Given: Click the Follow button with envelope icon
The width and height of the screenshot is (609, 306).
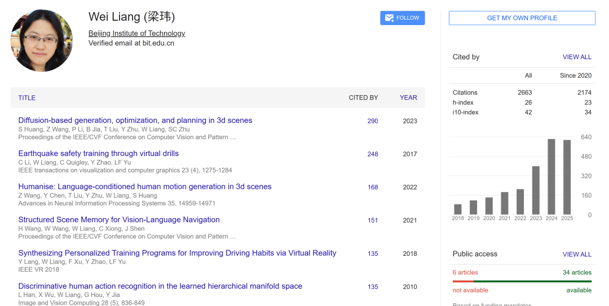Looking at the screenshot, I should [x=402, y=18].
